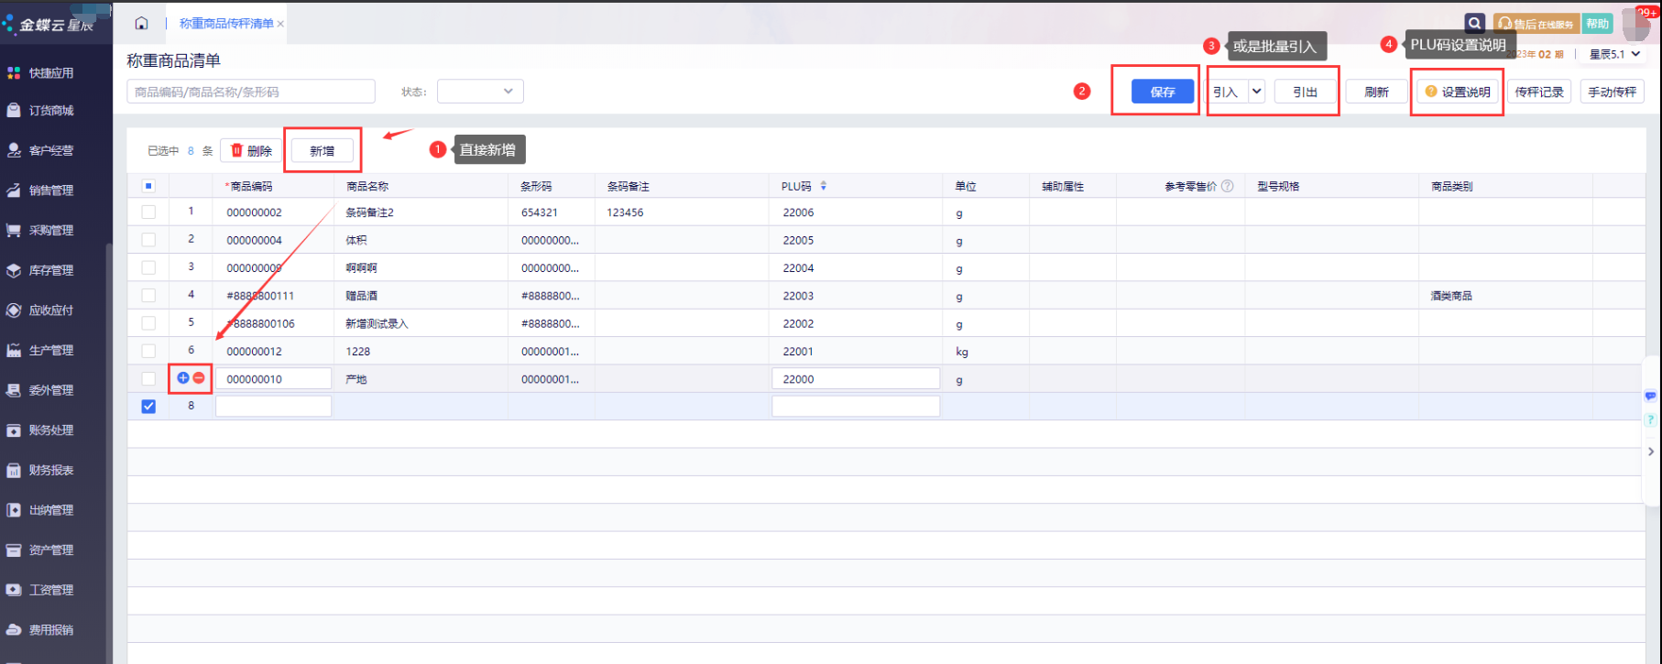Click the blue 保存 button

click(x=1163, y=92)
